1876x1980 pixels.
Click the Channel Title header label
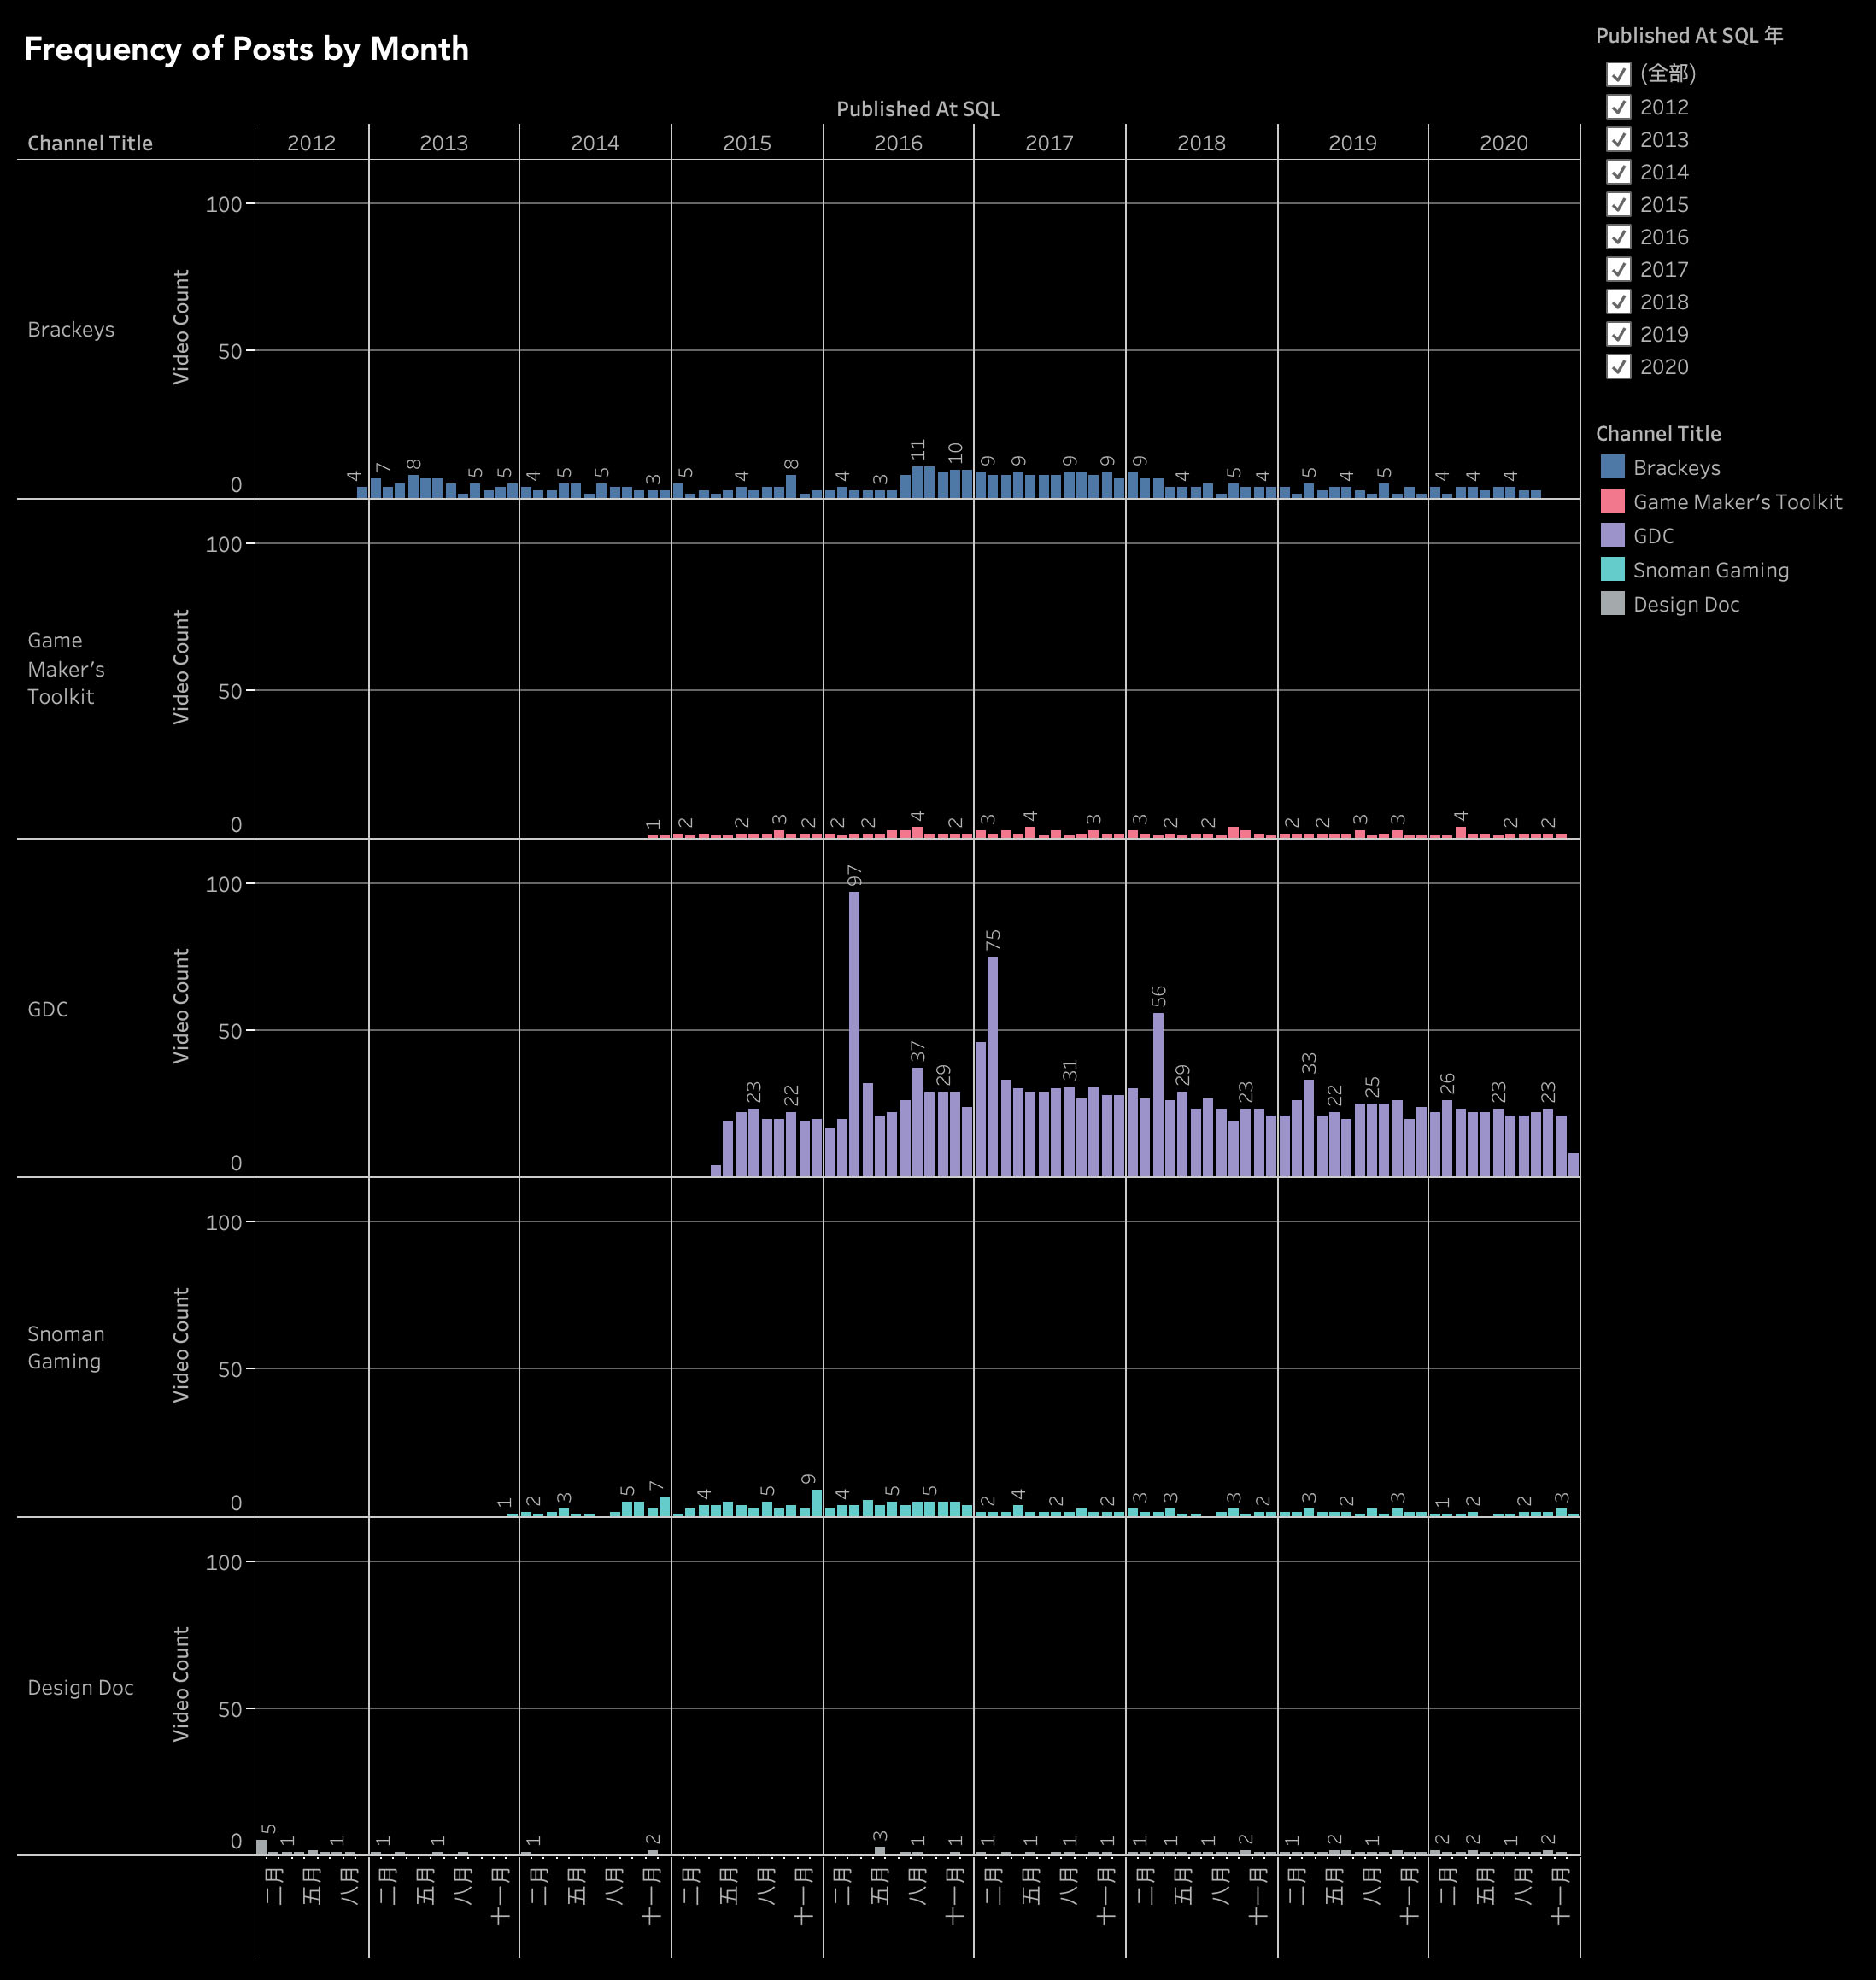pos(90,143)
